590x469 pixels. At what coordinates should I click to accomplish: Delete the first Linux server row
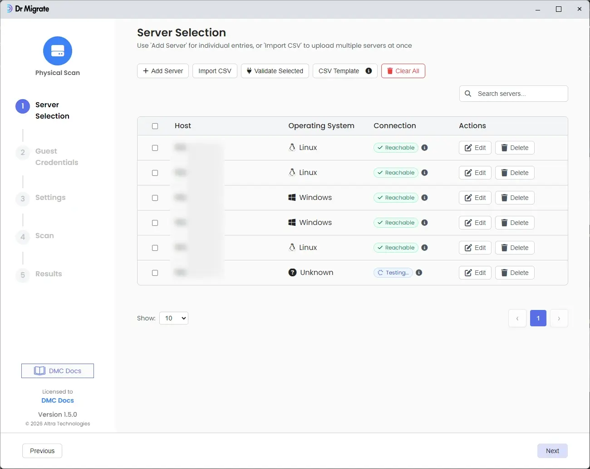(x=515, y=148)
